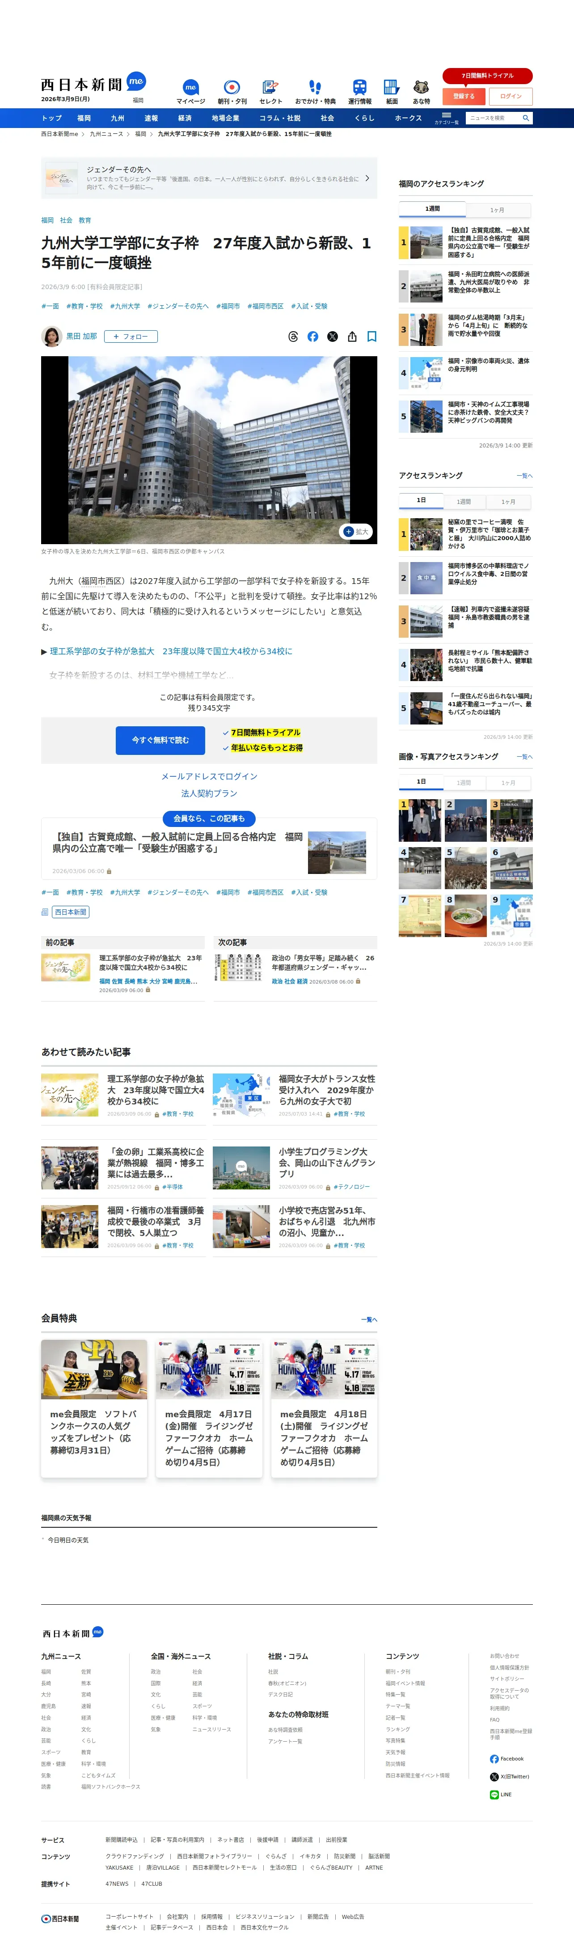Open the 朝刊・夕刊 icon
Image resolution: width=574 pixels, height=1939 pixels.
click(232, 92)
